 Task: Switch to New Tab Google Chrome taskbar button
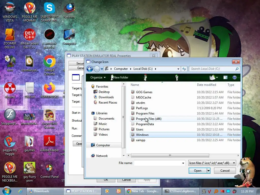coord(143,191)
